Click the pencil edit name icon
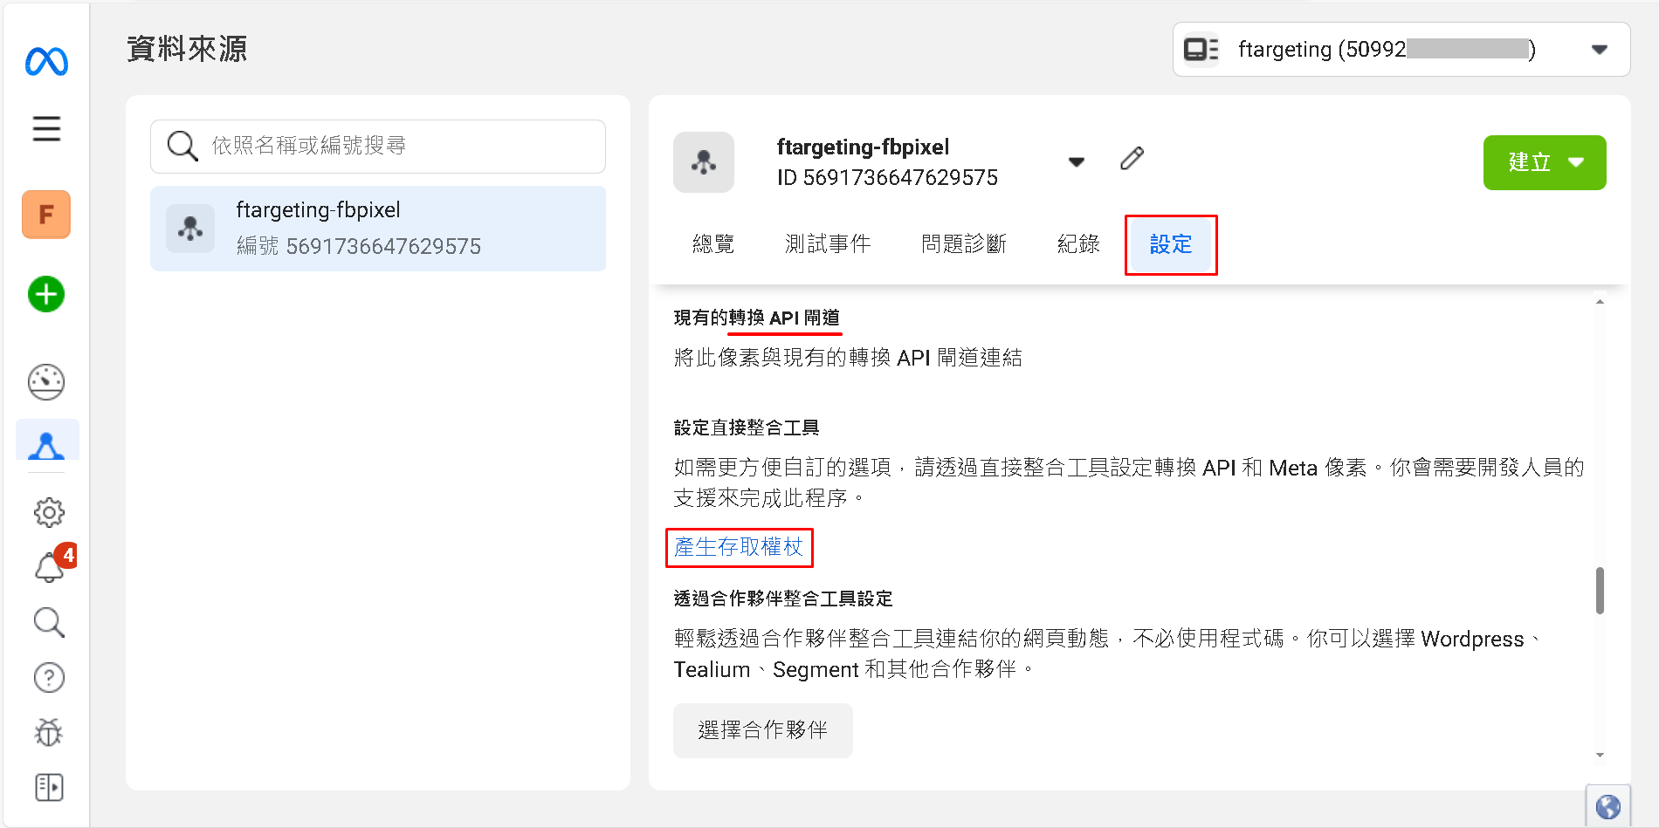This screenshot has height=828, width=1659. coord(1132,159)
